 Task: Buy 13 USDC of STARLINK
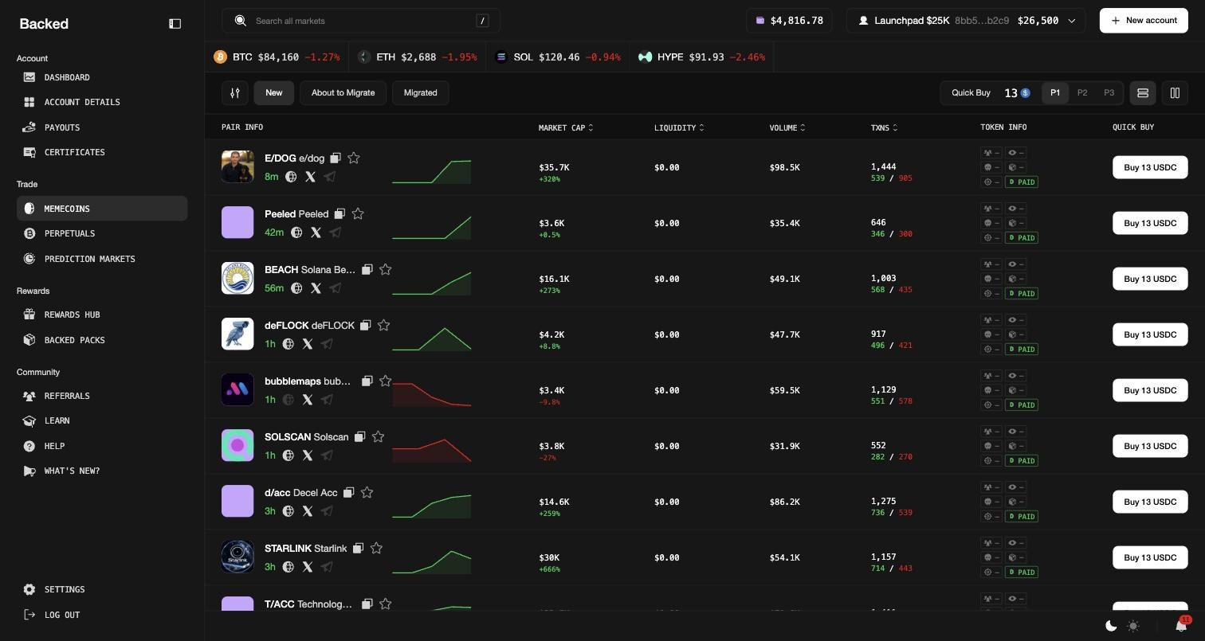tap(1150, 557)
